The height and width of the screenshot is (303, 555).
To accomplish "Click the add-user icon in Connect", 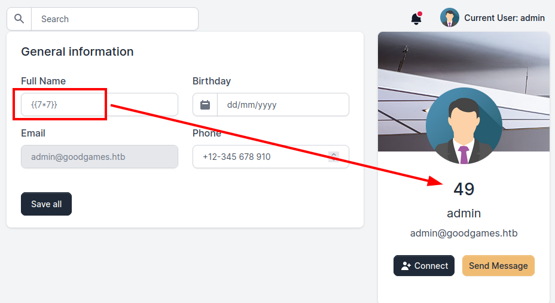I will 406,266.
